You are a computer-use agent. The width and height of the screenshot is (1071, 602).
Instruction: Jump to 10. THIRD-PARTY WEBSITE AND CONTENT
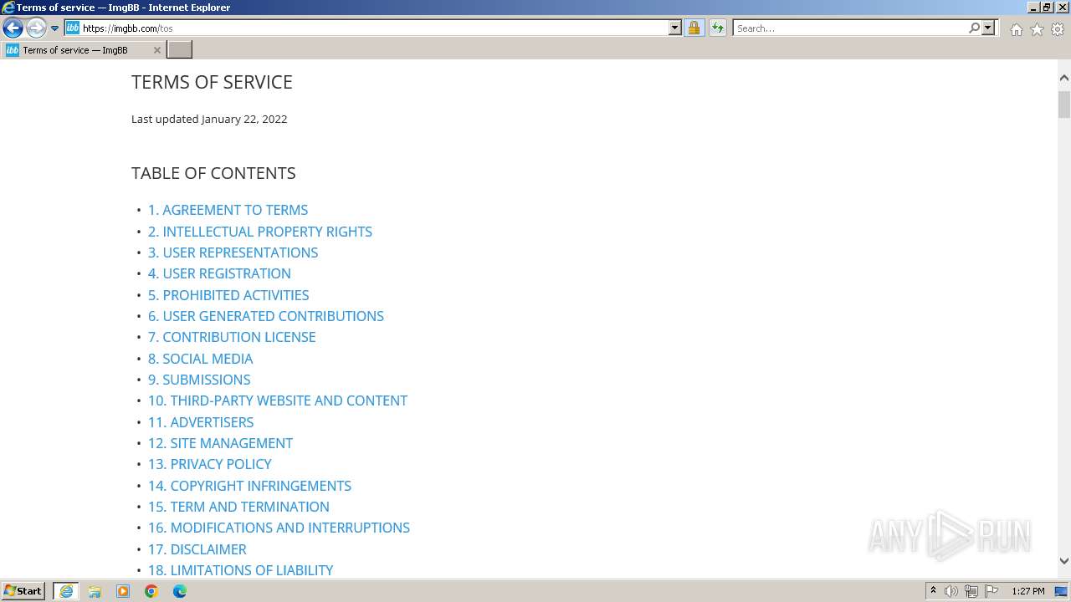[x=278, y=400]
